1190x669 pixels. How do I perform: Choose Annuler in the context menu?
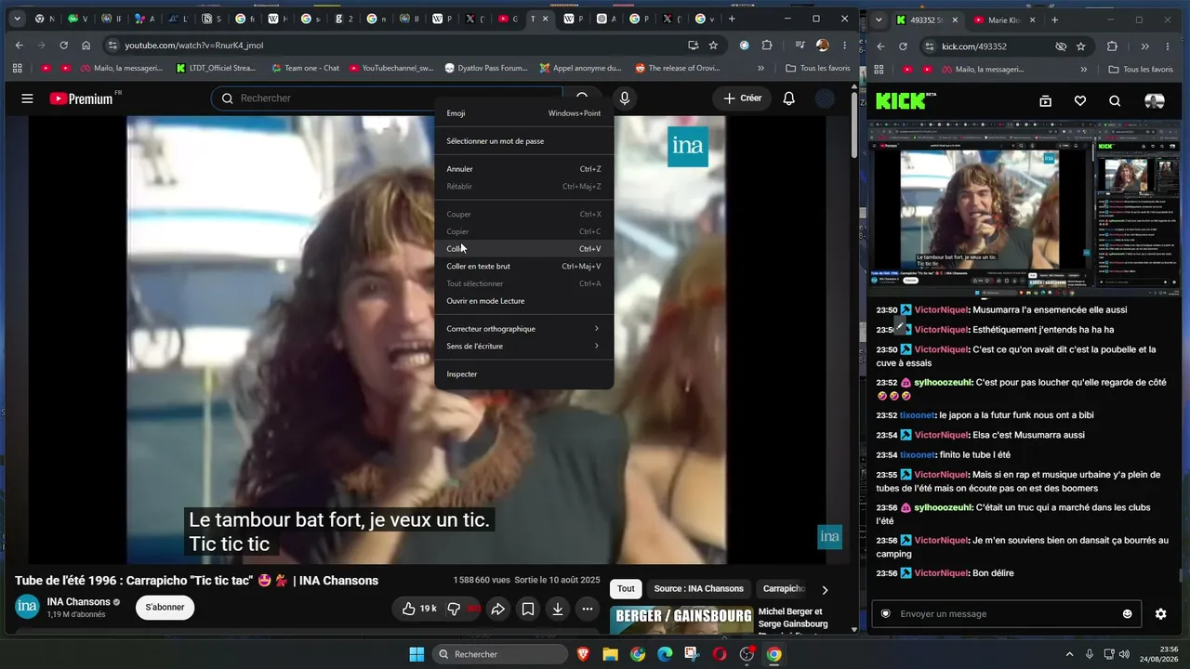(524, 169)
